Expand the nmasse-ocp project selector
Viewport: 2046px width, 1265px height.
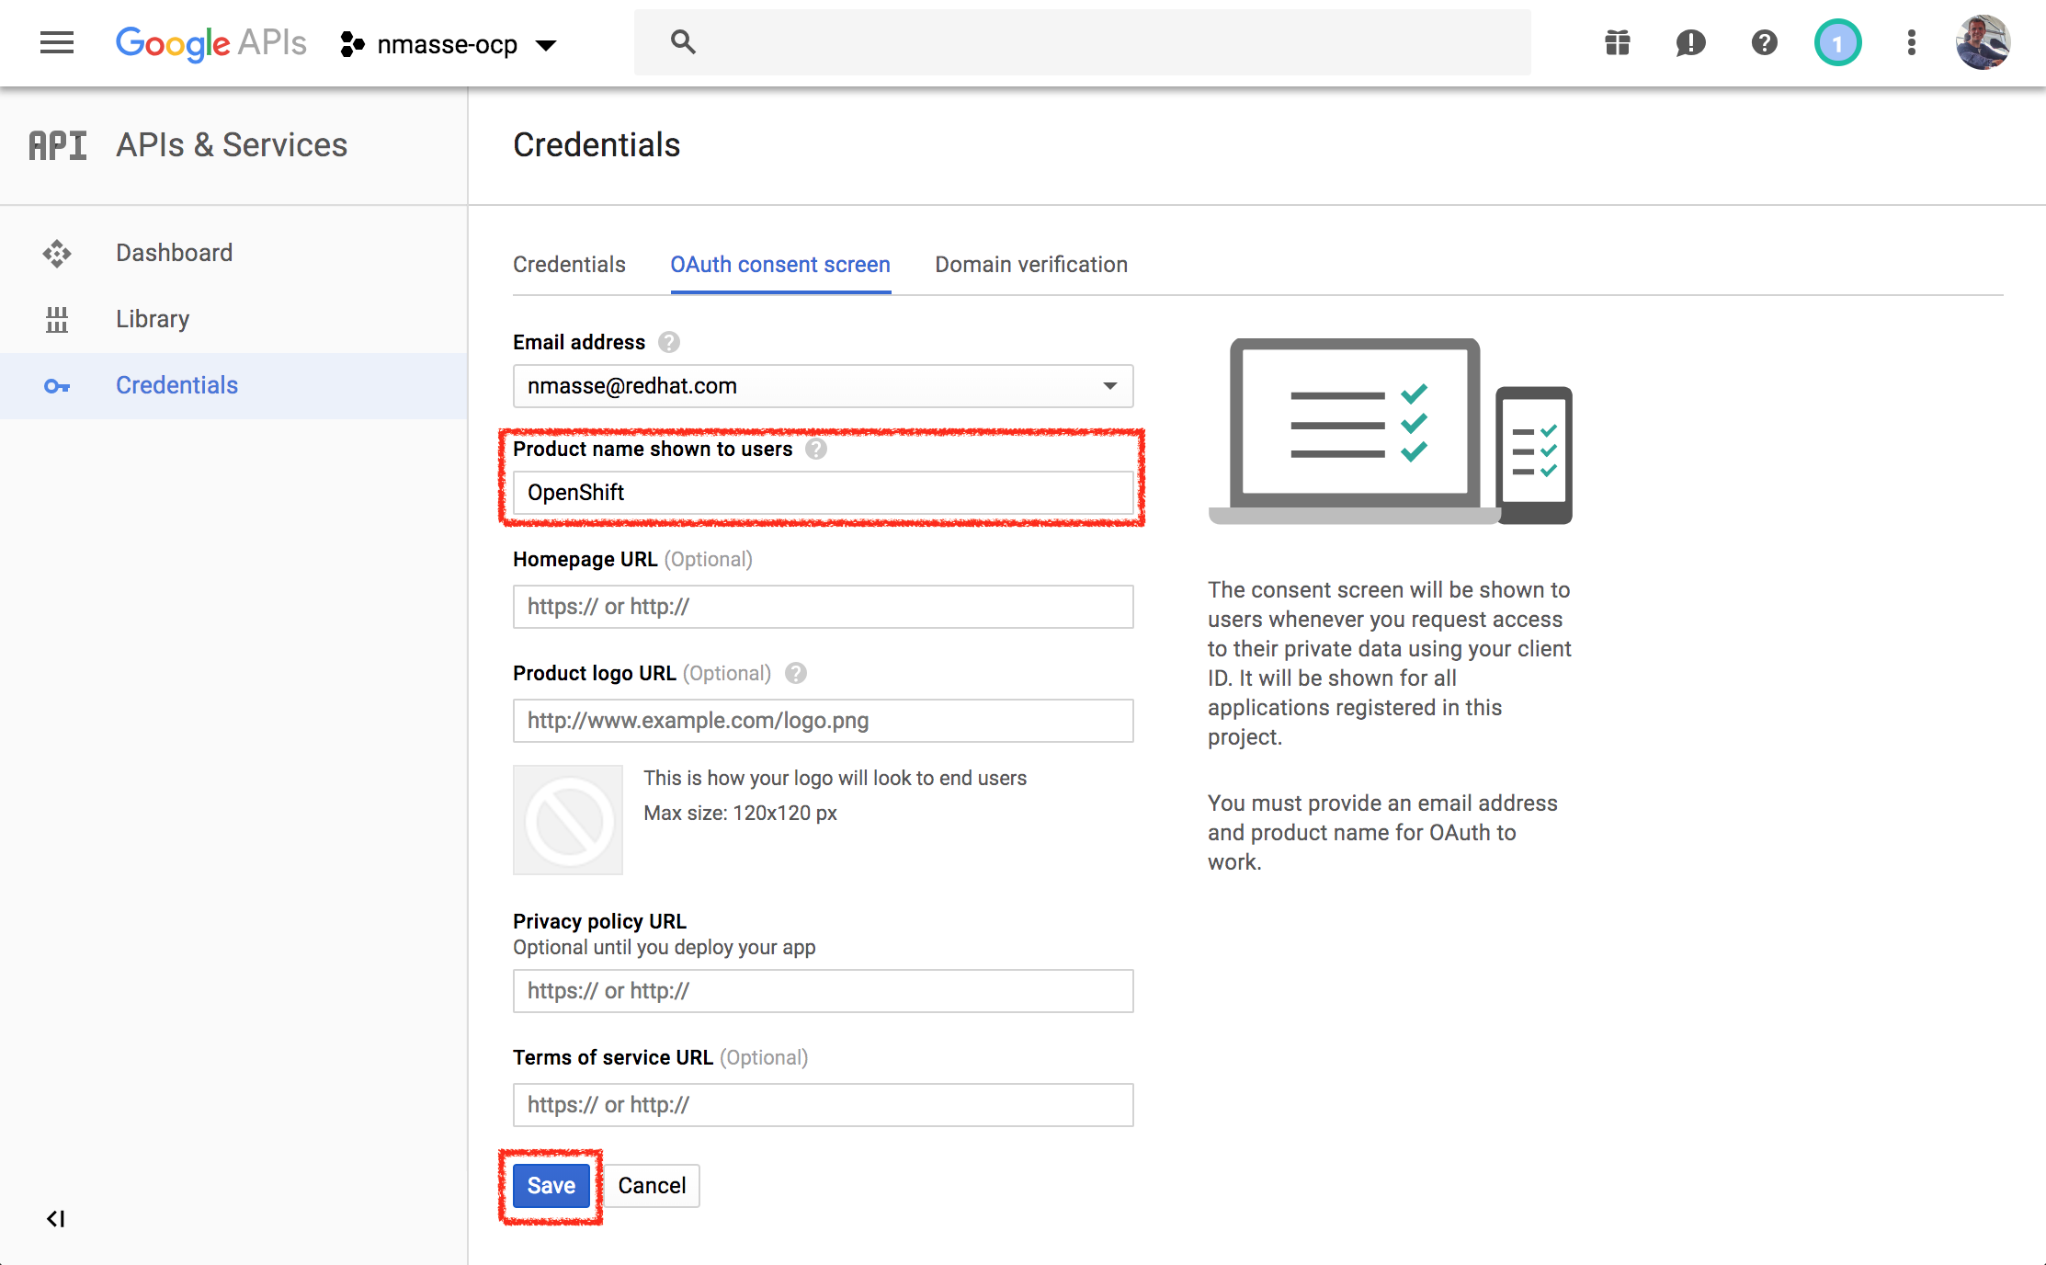(x=449, y=44)
